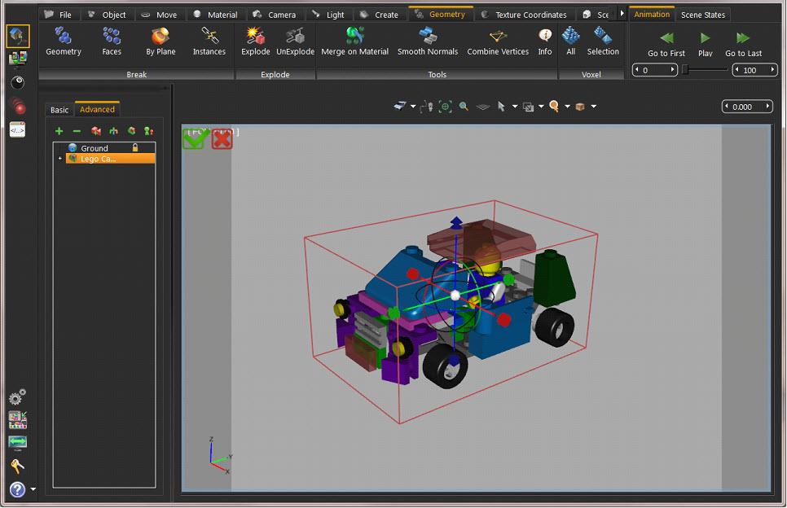Viewport: 787px width, 508px height.
Task: Click the Break Geometry tool icon
Action: pos(64,42)
